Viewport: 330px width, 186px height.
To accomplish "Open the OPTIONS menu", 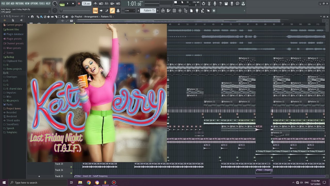I will 34,4.
